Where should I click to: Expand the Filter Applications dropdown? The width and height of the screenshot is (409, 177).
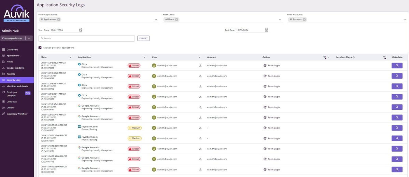[x=156, y=20]
